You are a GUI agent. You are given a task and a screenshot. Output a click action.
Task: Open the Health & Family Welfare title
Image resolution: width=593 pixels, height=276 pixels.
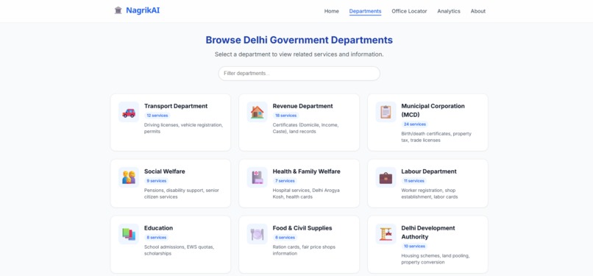(307, 171)
